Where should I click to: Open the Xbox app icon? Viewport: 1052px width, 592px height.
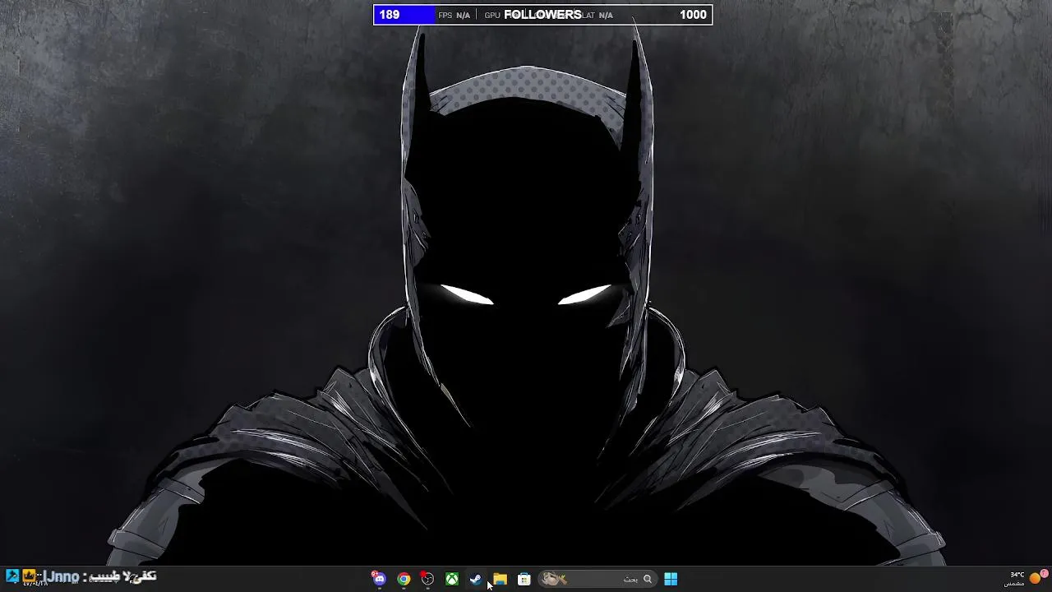point(452,579)
